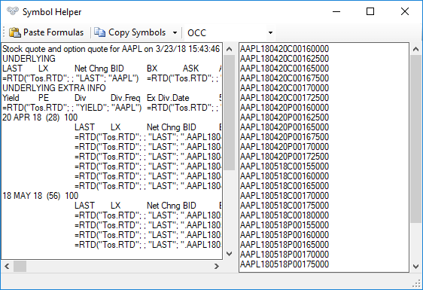Image resolution: width=423 pixels, height=290 pixels.
Task: Select symbol AAPL180518P00155000
Action: click(x=285, y=225)
